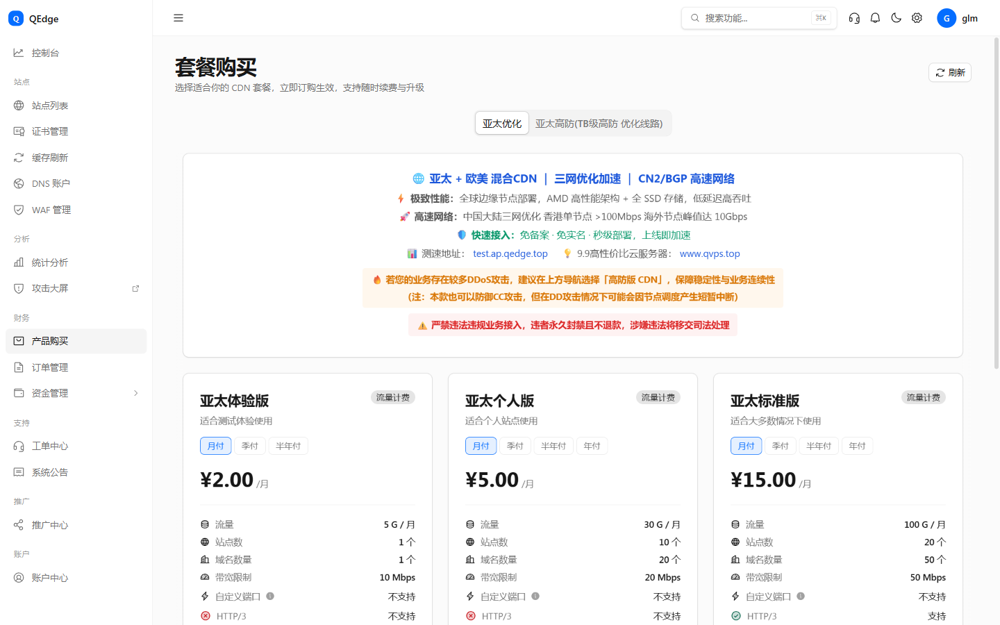Click the QEdge logo icon
1000x625 pixels.
pos(16,19)
